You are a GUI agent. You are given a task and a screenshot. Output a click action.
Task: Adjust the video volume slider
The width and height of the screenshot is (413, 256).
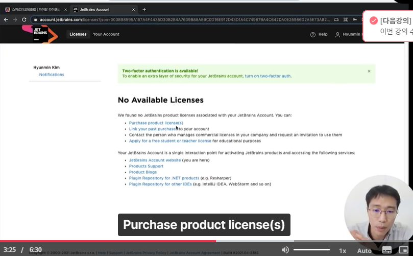[311, 249]
